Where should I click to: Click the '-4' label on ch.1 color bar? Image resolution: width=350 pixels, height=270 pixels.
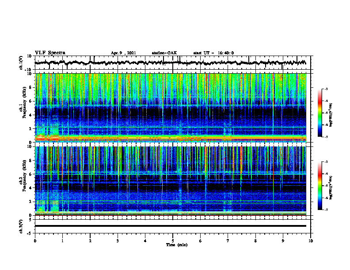[326, 101]
